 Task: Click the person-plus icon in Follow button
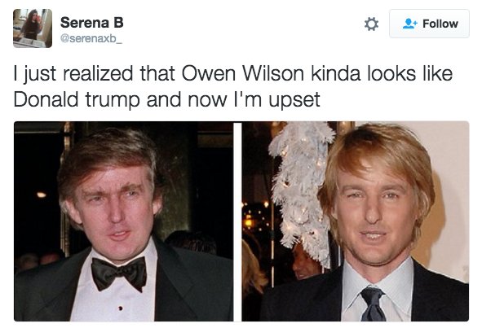pyautogui.click(x=409, y=24)
